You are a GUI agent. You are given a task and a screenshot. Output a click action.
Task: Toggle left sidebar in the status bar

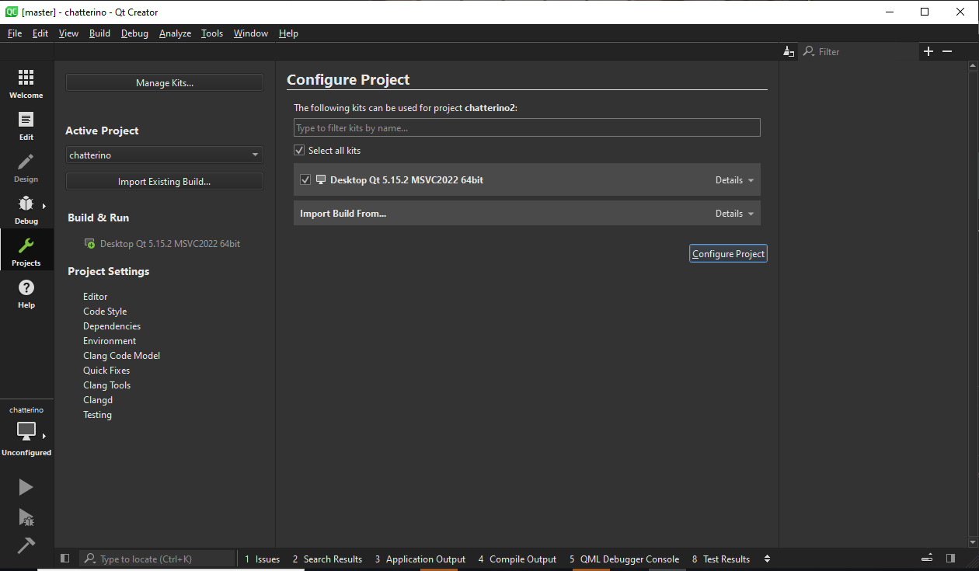tap(65, 559)
